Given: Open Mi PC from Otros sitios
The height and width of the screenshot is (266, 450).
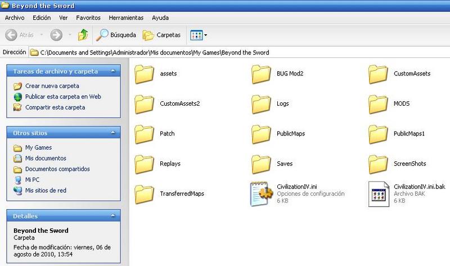Looking at the screenshot, I should [33, 180].
